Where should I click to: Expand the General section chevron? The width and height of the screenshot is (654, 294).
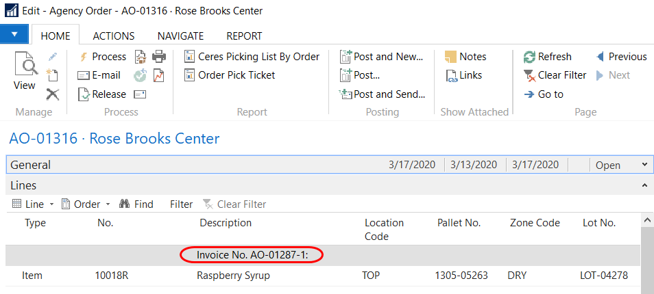pos(644,165)
